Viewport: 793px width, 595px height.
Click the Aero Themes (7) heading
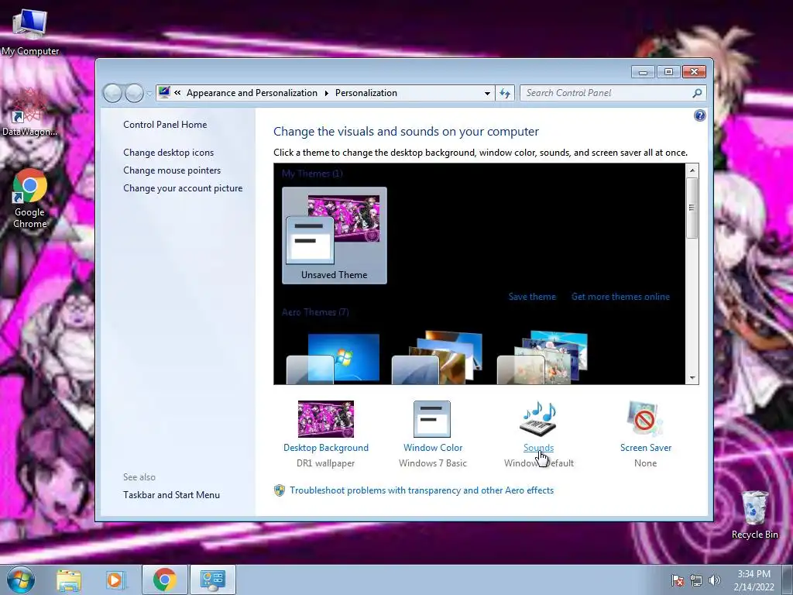point(315,312)
